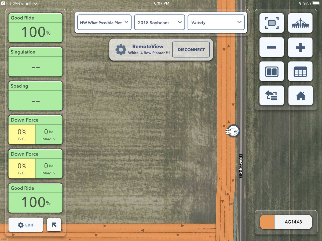
Task: Switch to split-screen view icon
Action: pos(272,71)
